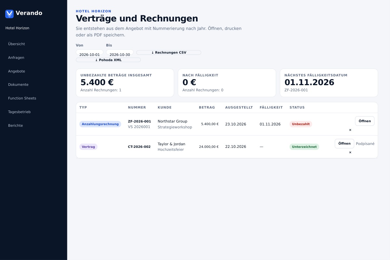Viewport: 390px width, 260px height.
Task: Open the Übersicht page
Action: pyautogui.click(x=17, y=44)
